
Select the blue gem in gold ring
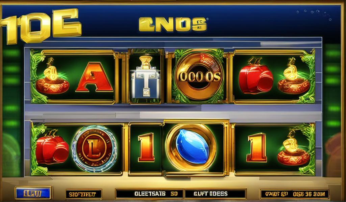click(191, 147)
